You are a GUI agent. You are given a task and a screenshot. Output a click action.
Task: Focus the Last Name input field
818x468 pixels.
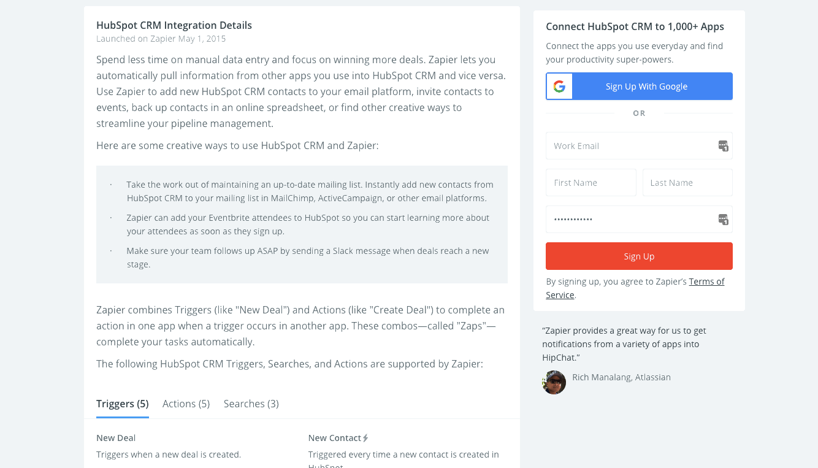click(687, 183)
